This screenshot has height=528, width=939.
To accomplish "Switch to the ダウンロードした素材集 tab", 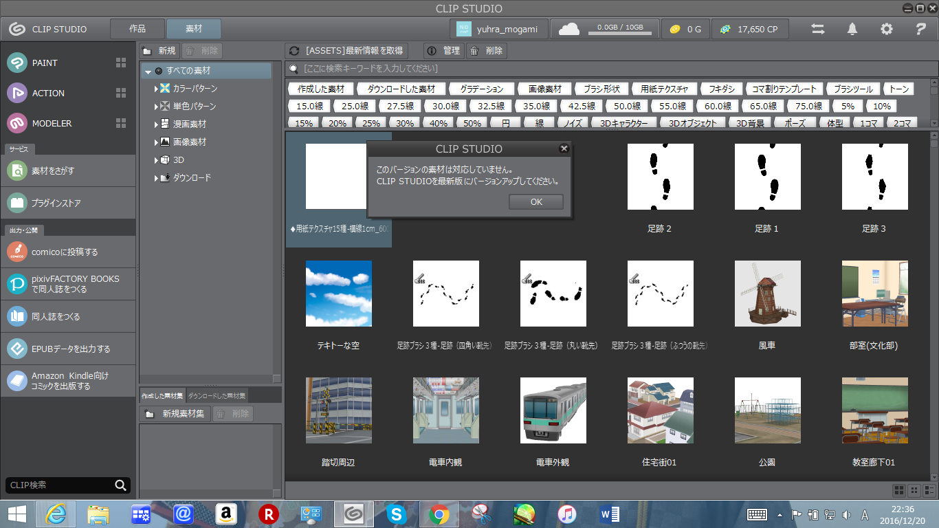I will (217, 396).
